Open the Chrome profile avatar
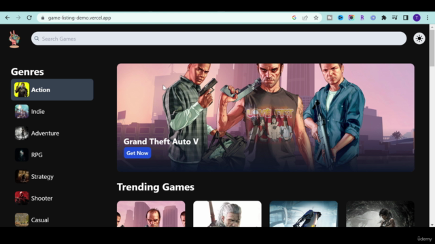 click(417, 18)
